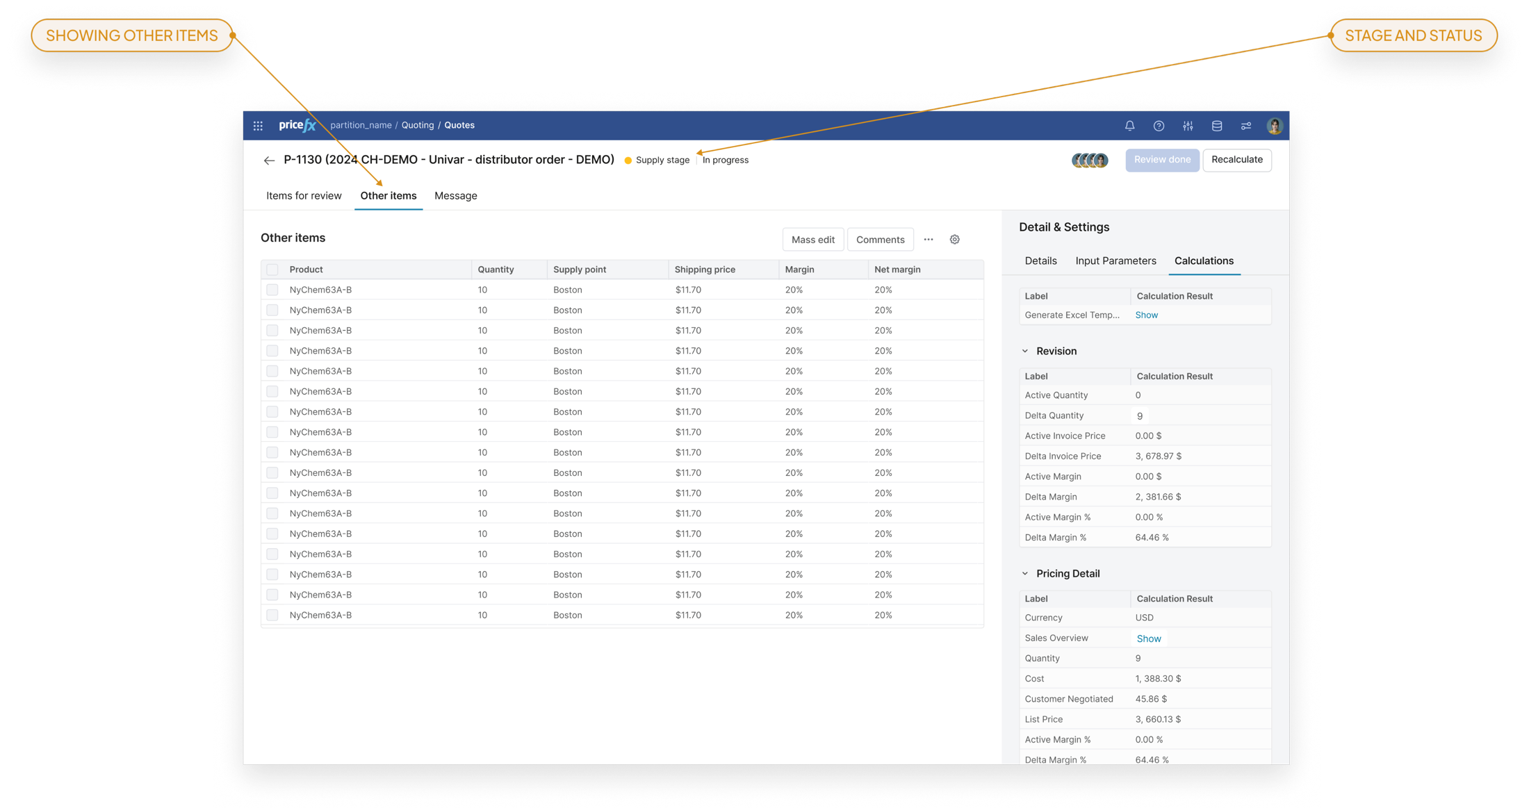Check the third NyChem63A-B row checkbox
Screen dimensions: 1529x808
pyautogui.click(x=272, y=330)
